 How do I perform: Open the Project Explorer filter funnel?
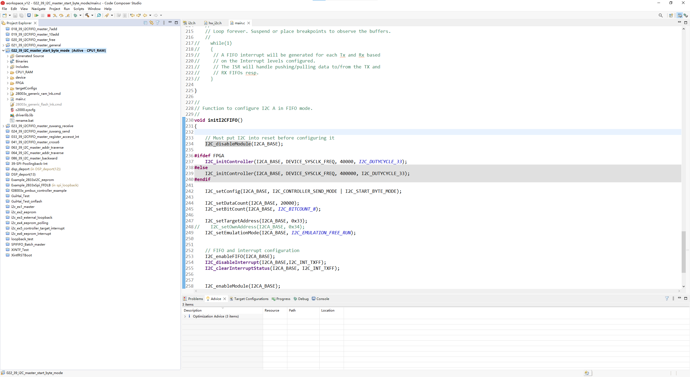coord(158,23)
